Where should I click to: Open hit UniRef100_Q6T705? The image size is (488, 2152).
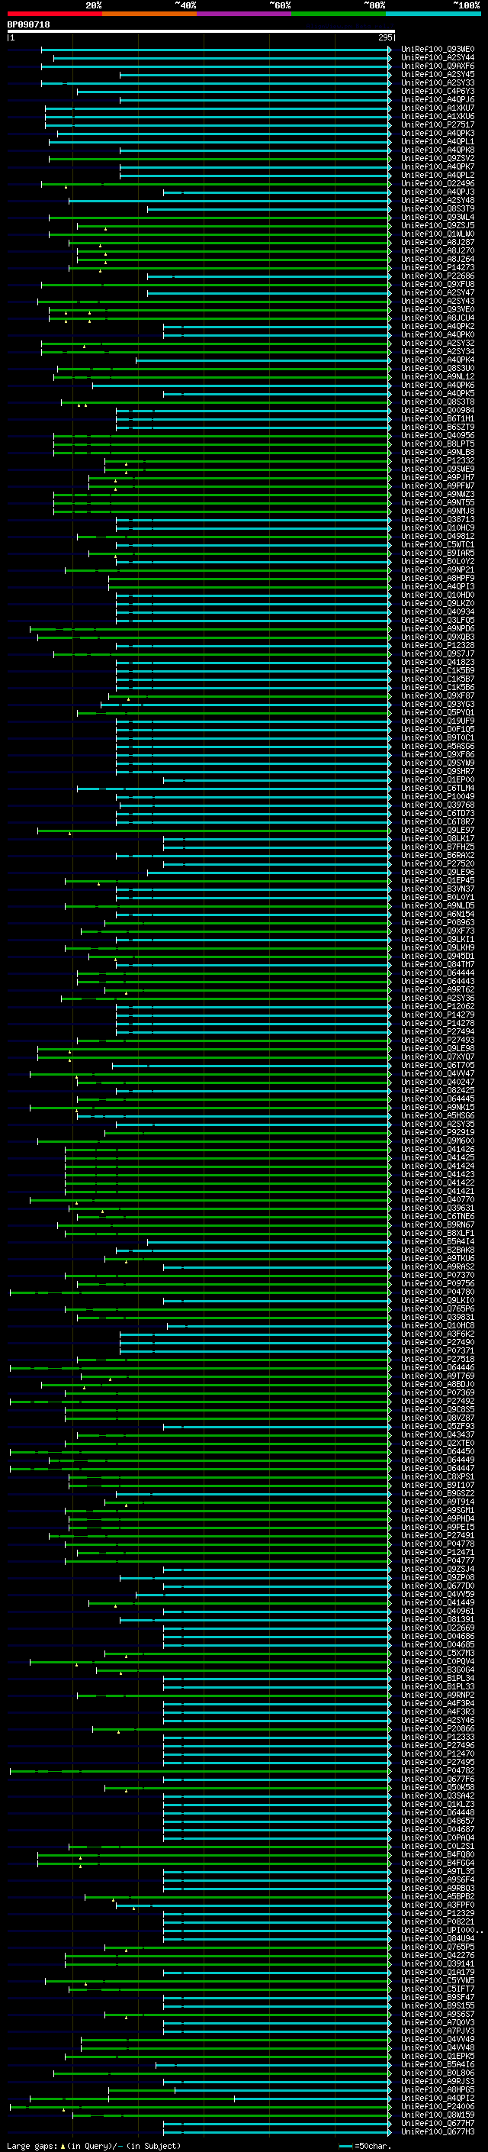pyautogui.click(x=438, y=1065)
